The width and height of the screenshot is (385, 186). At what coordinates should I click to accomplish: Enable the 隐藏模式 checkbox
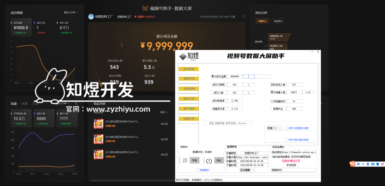(x=198, y=170)
